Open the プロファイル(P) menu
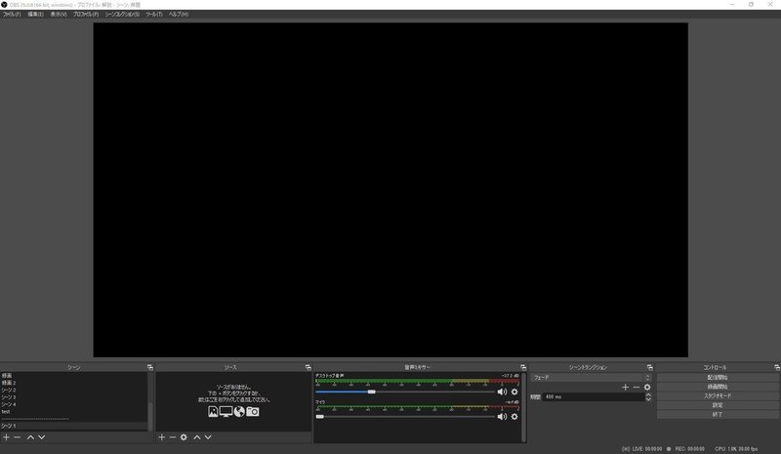 86,15
